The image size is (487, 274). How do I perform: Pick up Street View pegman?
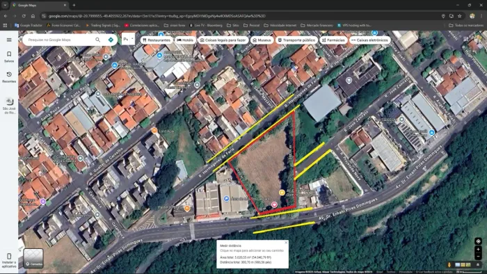[449, 265]
